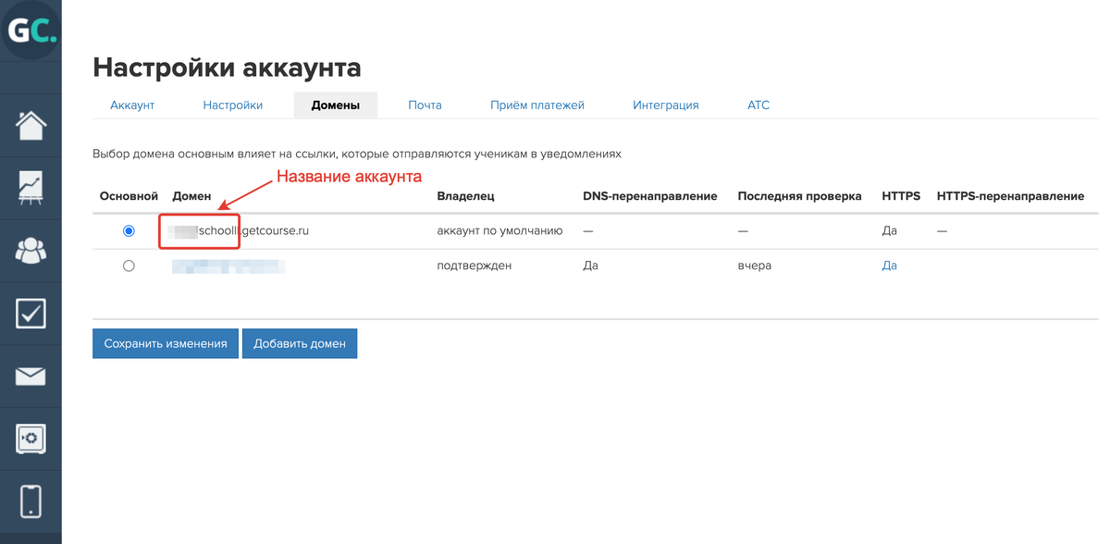The image size is (1110, 544).
Task: Open the messages envelope sidebar icon
Action: click(x=31, y=376)
